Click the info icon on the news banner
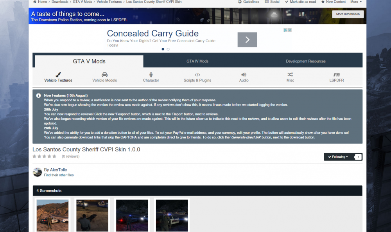 click(x=38, y=95)
